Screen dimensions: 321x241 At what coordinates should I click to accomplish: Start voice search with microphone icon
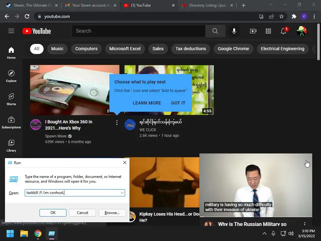234,31
